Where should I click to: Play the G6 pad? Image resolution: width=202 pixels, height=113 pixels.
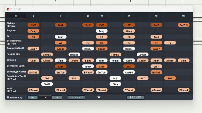click(x=129, y=37)
